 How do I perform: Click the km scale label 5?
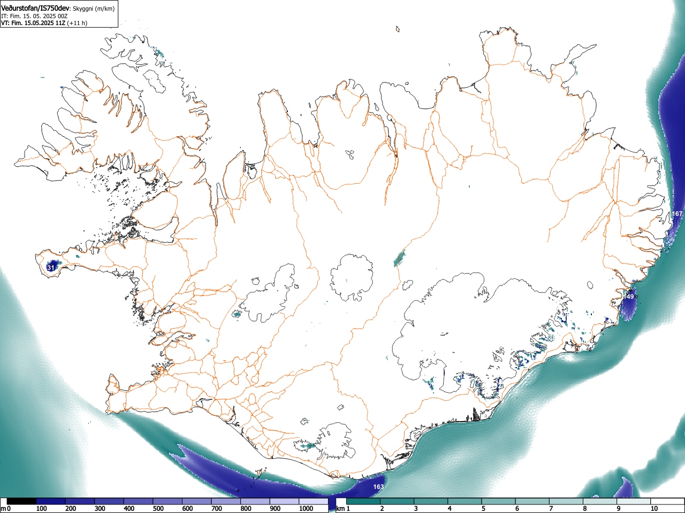pyautogui.click(x=483, y=509)
